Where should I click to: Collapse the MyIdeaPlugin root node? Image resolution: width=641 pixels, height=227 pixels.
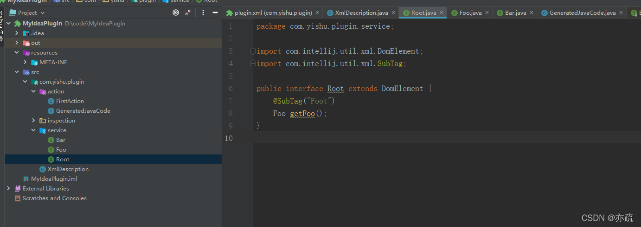8,24
